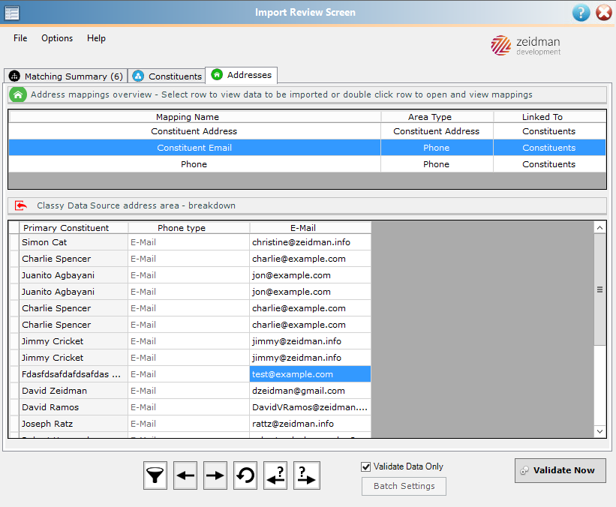This screenshot has height=507, width=616.
Task: Click Phone type cell in Simon Cat row
Action: 189,242
